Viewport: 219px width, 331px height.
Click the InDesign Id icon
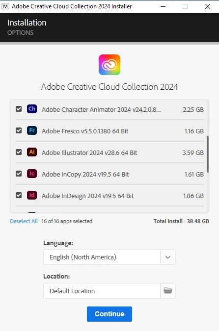(x=32, y=195)
